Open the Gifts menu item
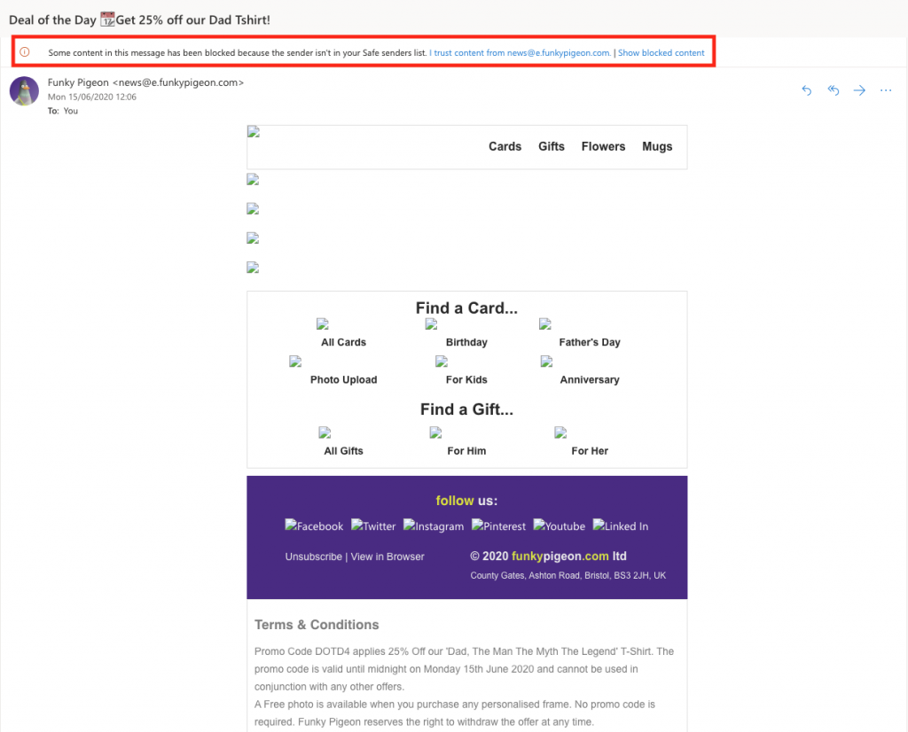908x732 pixels. coord(552,146)
